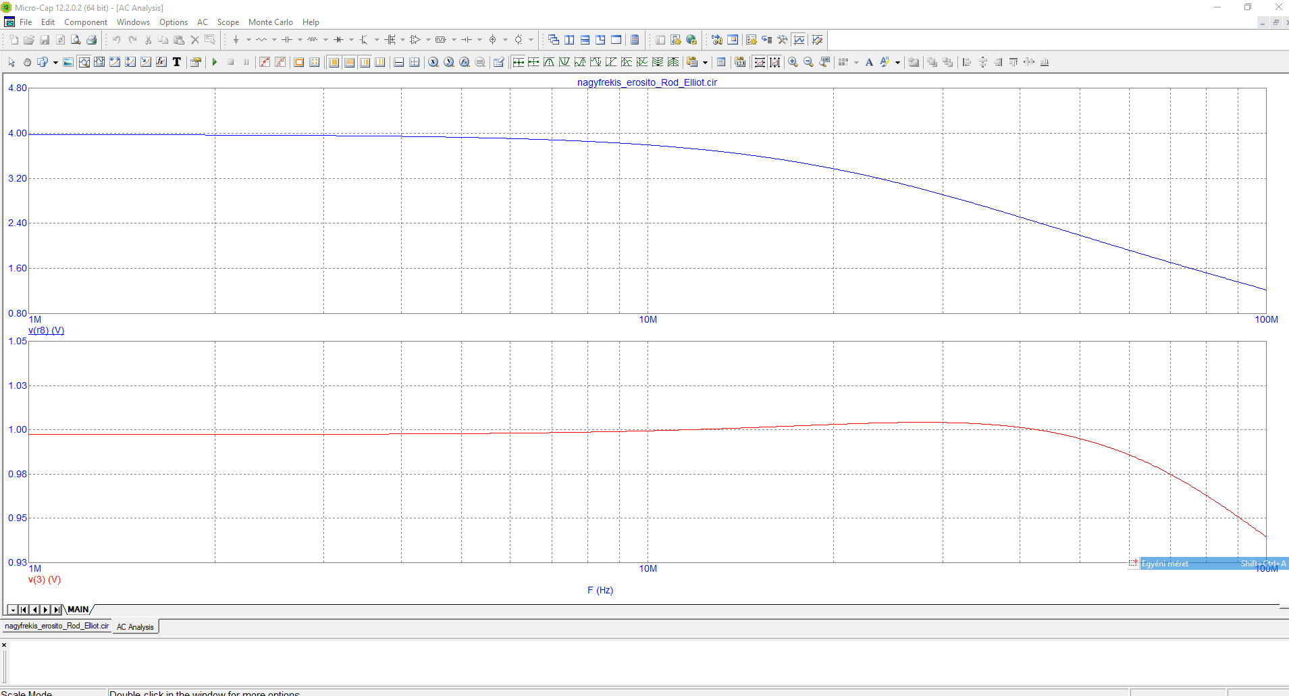
Task: Select the Opamp triangle component icon
Action: point(415,40)
